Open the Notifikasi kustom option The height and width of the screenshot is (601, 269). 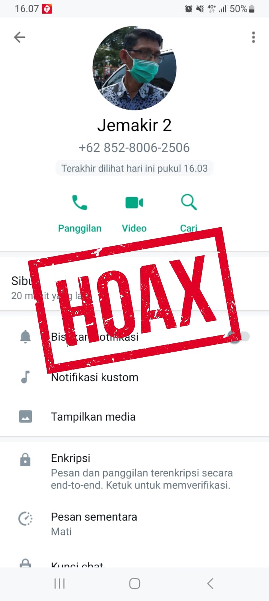[134, 377]
